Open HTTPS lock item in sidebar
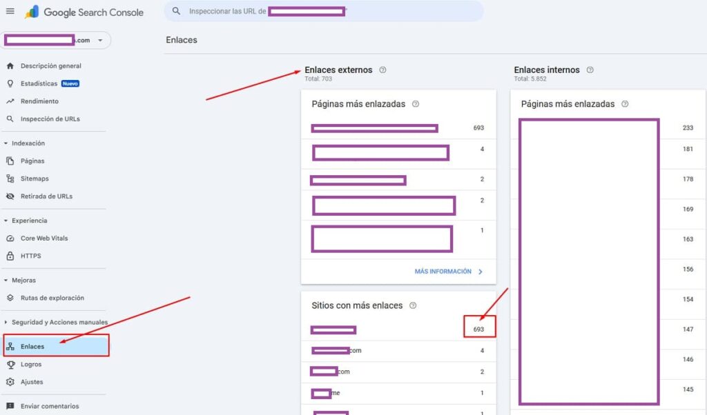Screen dimensions: 707x415 click(30, 256)
